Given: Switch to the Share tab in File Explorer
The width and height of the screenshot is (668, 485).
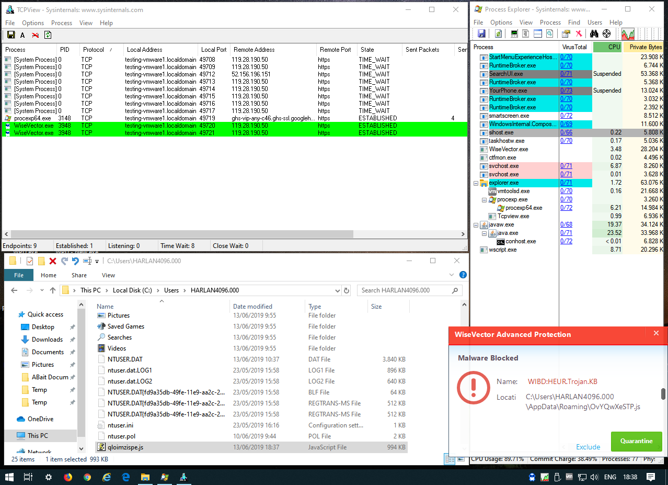Looking at the screenshot, I should pyautogui.click(x=79, y=275).
